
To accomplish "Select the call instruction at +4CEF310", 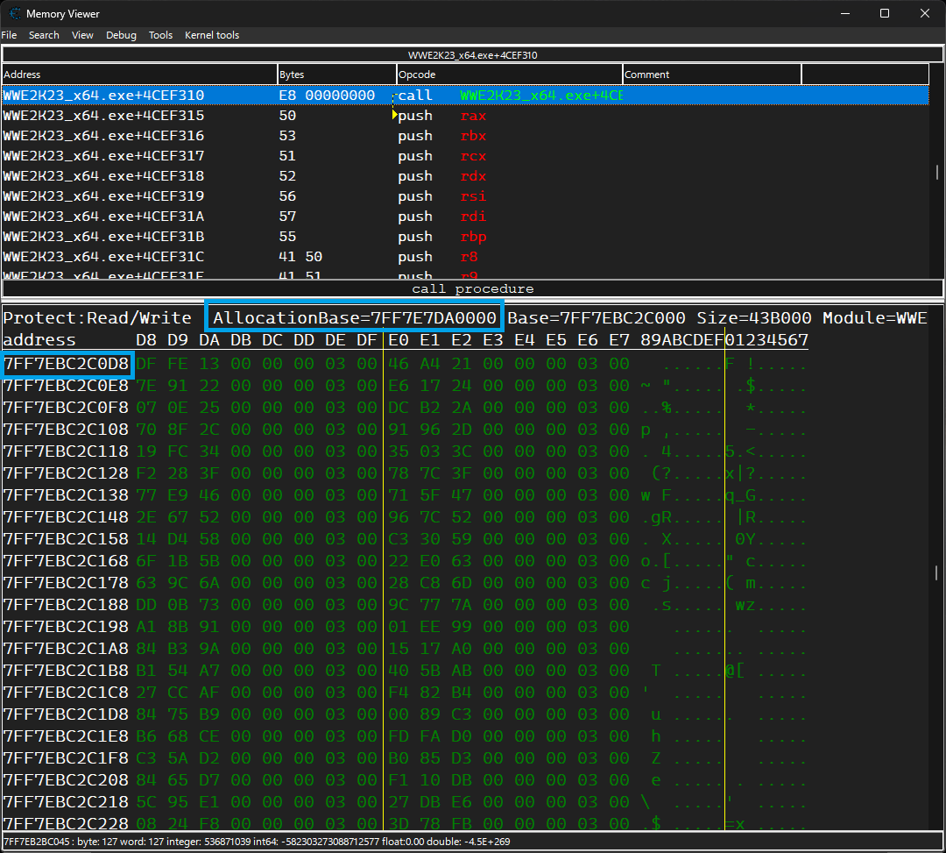I will (465, 96).
